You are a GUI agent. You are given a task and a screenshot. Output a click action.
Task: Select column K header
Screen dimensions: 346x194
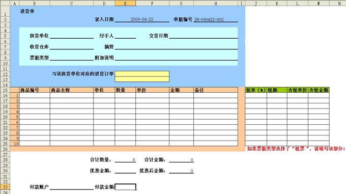(277, 4)
